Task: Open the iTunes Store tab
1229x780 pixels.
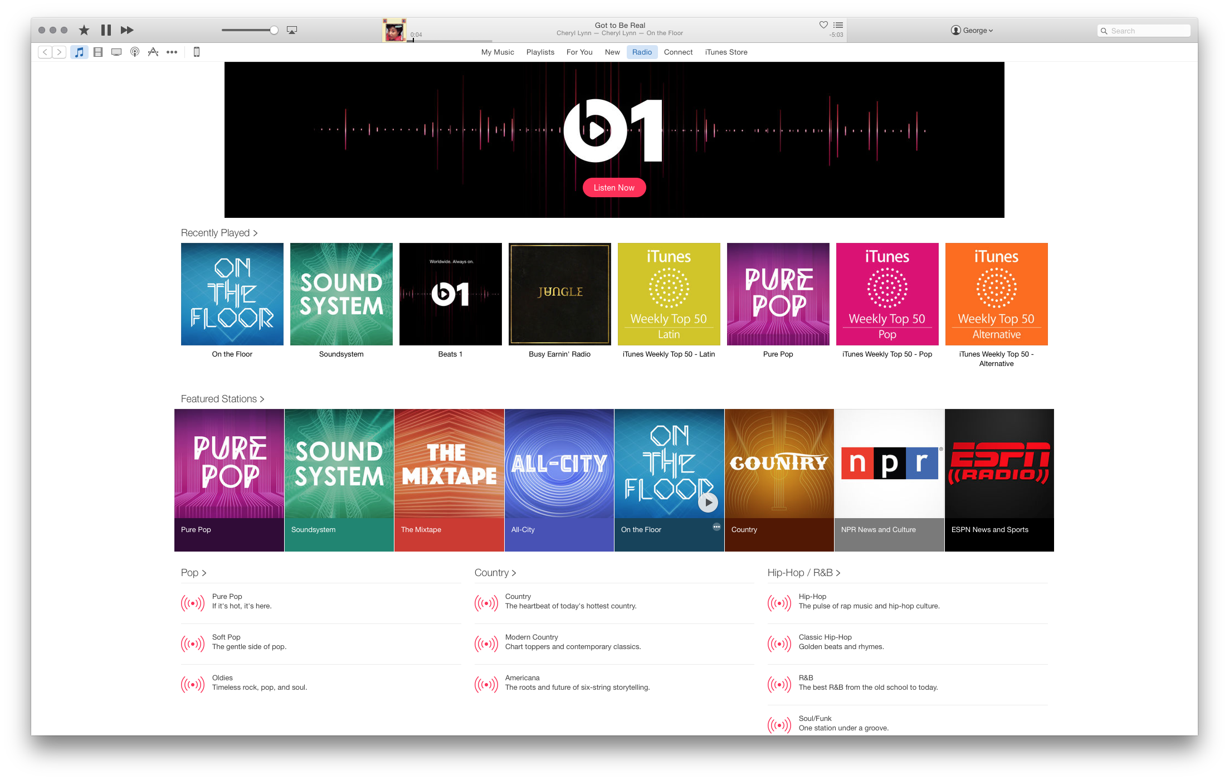Action: point(726,52)
